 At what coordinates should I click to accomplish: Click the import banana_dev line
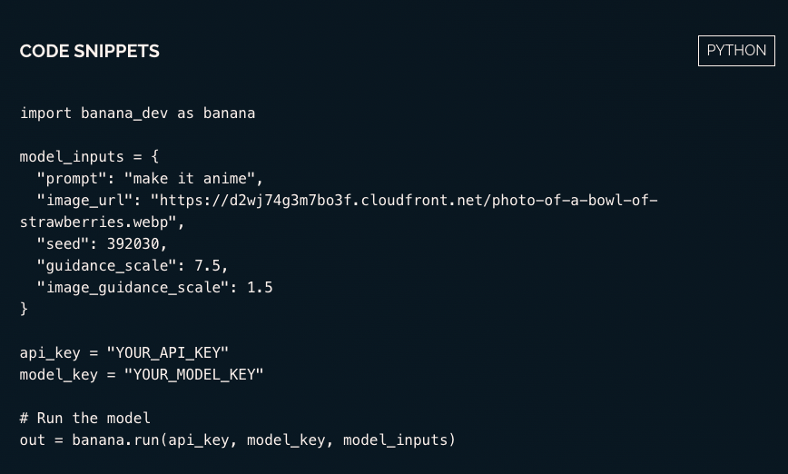(x=137, y=114)
